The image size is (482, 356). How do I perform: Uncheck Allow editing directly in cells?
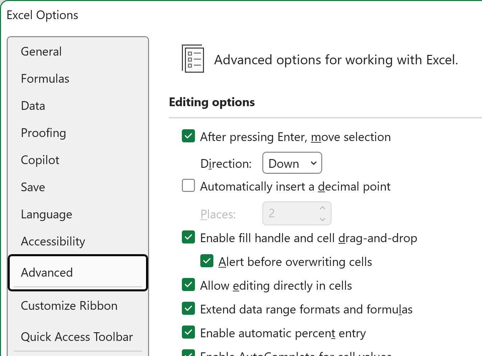point(188,285)
